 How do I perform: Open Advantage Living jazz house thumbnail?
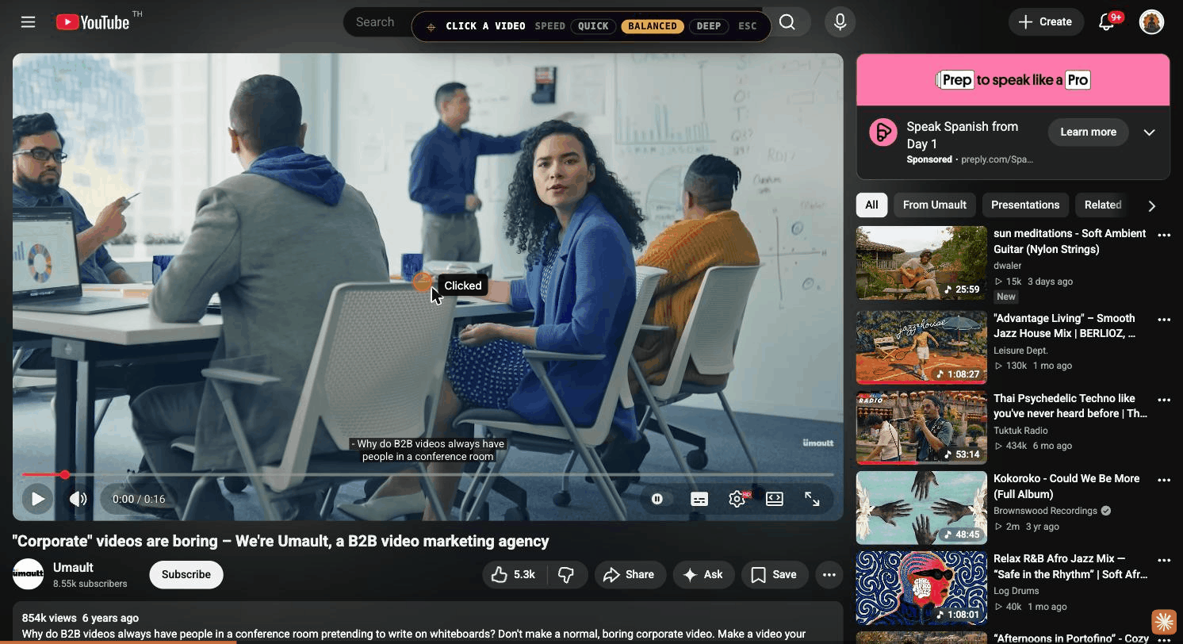coord(921,347)
